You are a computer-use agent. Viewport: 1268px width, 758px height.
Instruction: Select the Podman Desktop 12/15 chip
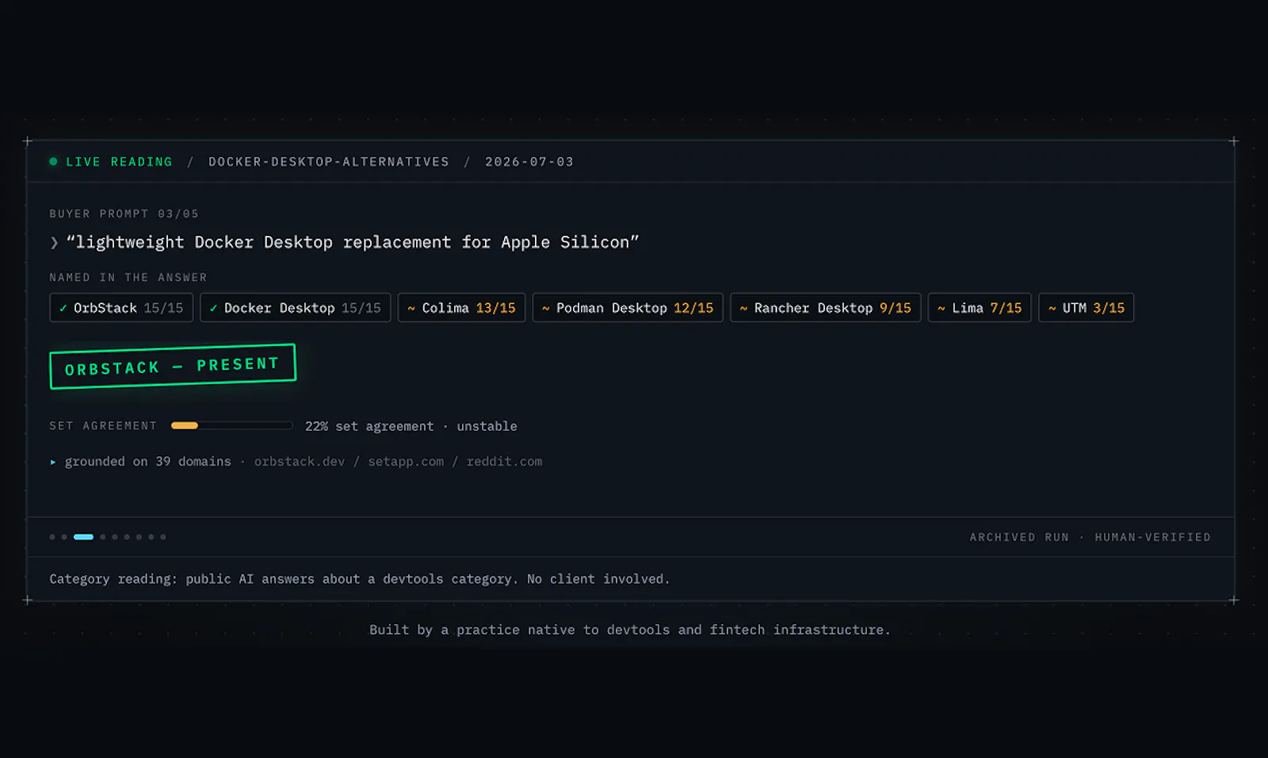click(x=628, y=307)
